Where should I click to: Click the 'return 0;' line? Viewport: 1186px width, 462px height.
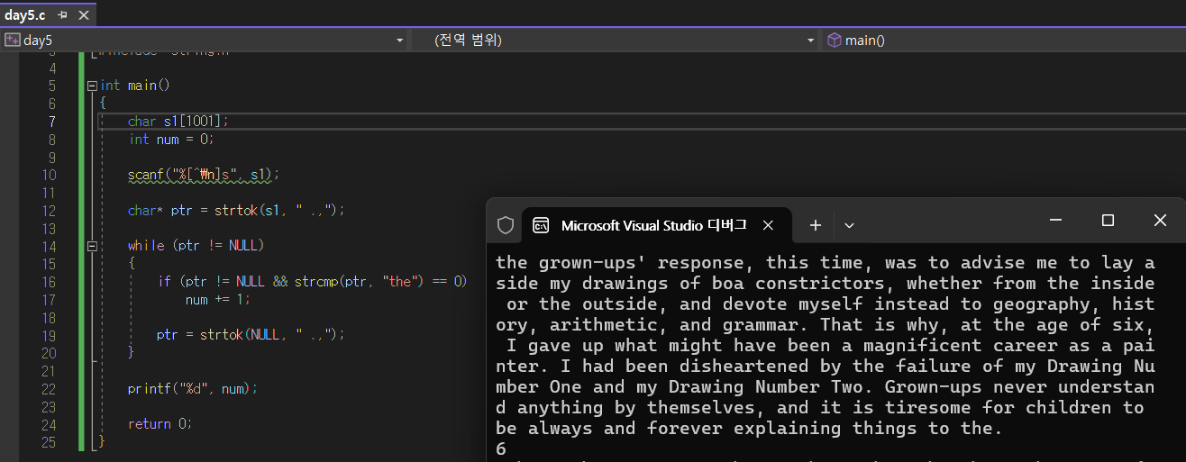pos(160,423)
